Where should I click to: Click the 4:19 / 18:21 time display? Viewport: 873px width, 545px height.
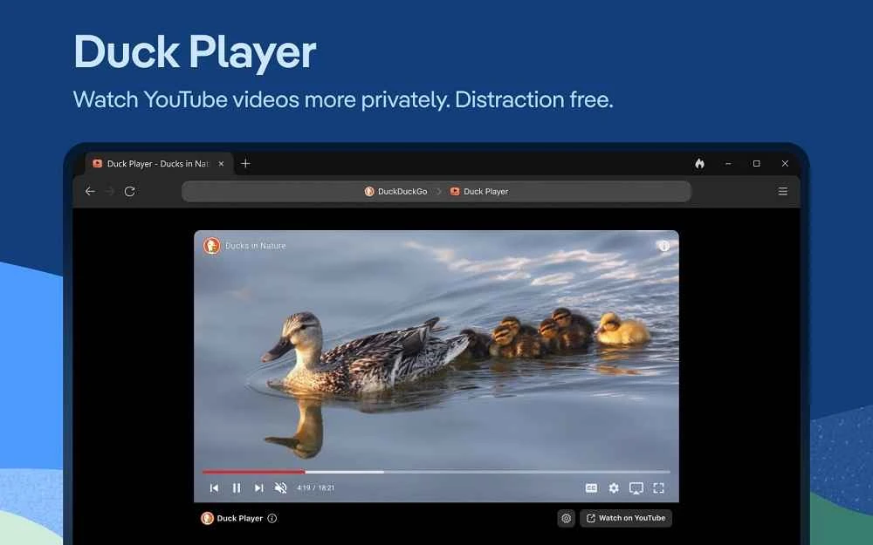[316, 487]
